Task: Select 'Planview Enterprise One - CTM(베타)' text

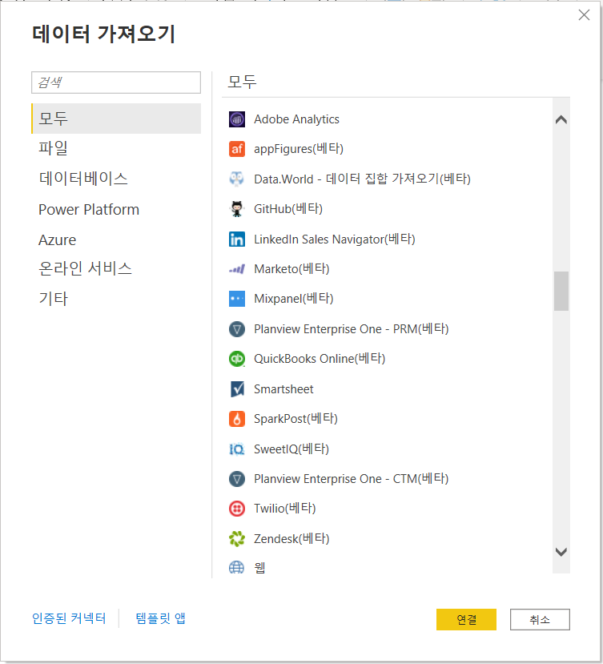Action: click(x=351, y=478)
